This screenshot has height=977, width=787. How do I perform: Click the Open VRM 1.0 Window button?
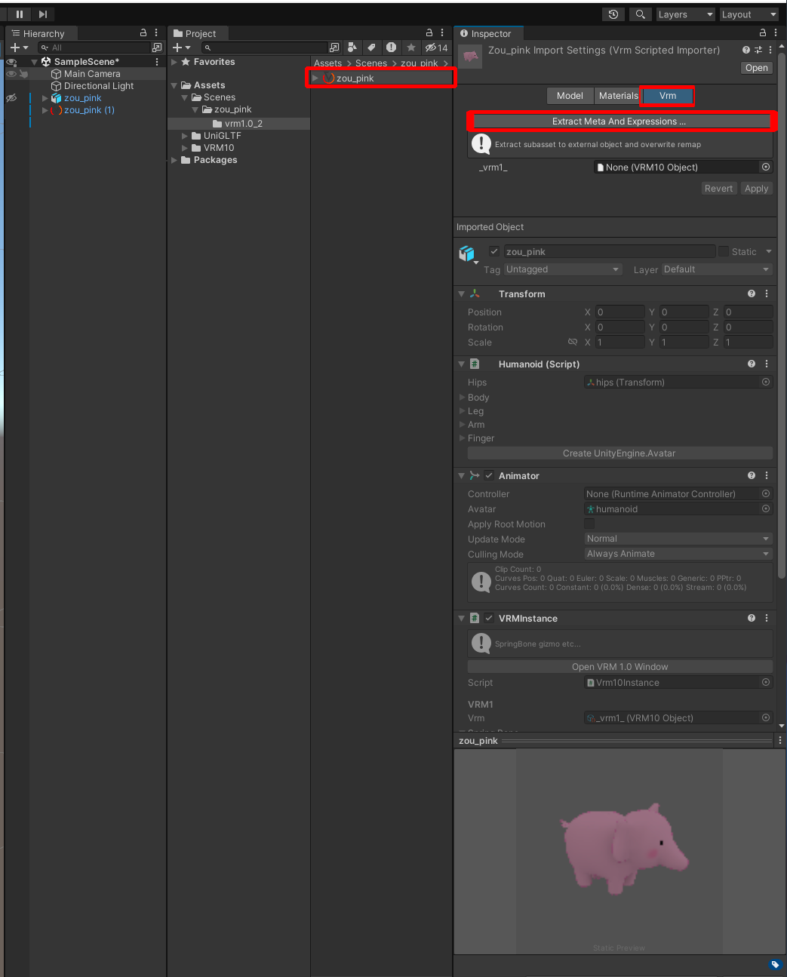(x=619, y=667)
